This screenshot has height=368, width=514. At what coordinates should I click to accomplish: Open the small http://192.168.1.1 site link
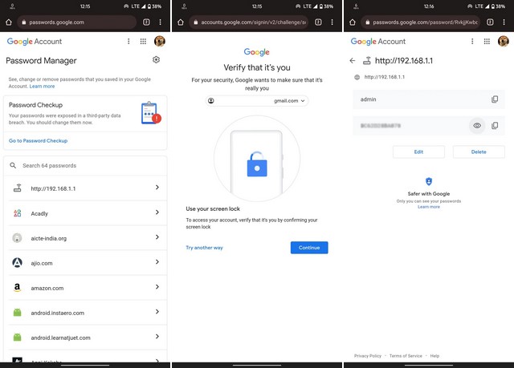(x=385, y=77)
